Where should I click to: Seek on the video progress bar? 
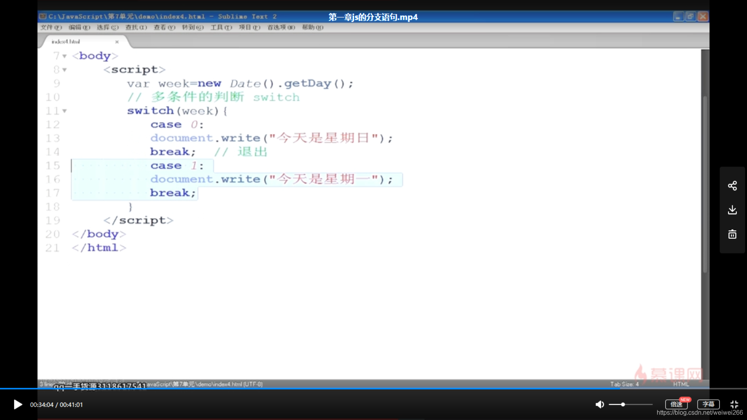pos(373,388)
